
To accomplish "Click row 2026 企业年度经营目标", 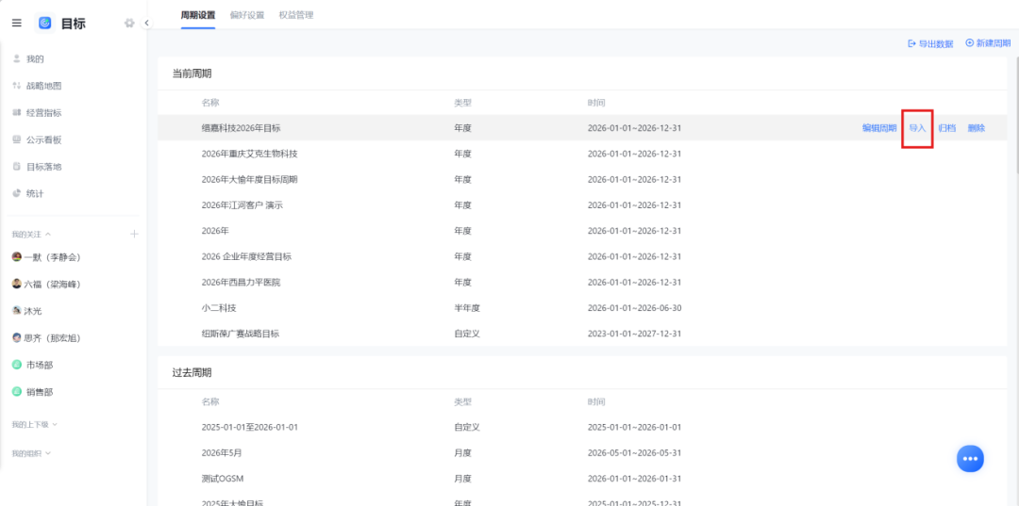I will click(x=582, y=256).
